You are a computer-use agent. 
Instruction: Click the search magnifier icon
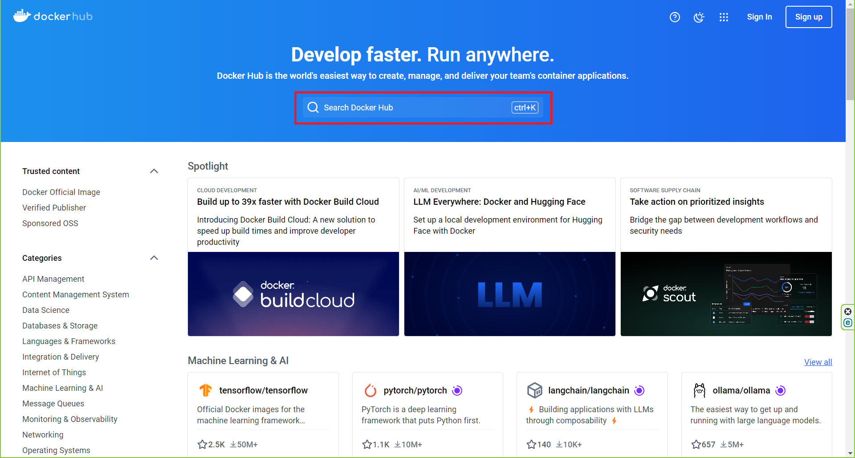coord(313,108)
